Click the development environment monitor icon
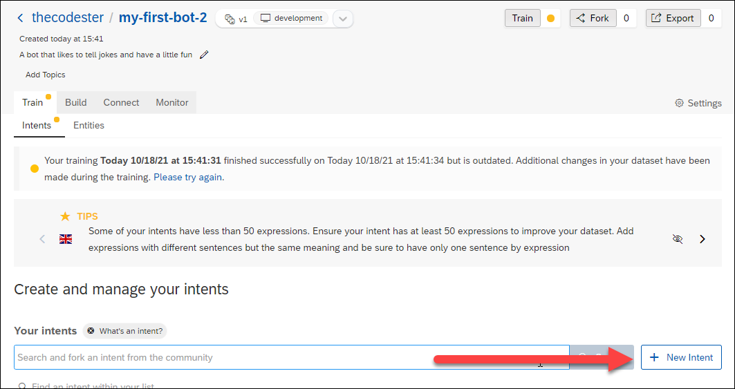 tap(266, 19)
